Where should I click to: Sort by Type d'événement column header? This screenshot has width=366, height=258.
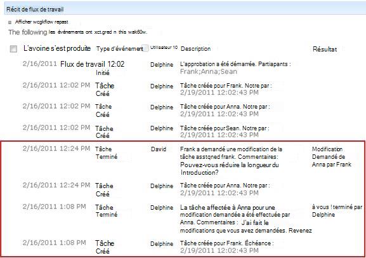click(x=119, y=49)
